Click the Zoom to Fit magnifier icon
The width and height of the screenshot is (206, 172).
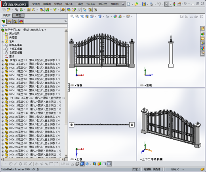[72, 16]
